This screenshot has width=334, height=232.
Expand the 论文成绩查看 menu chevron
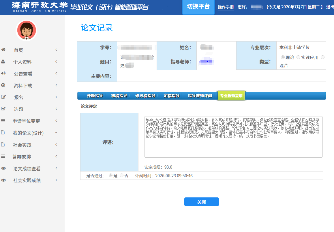click(56, 168)
